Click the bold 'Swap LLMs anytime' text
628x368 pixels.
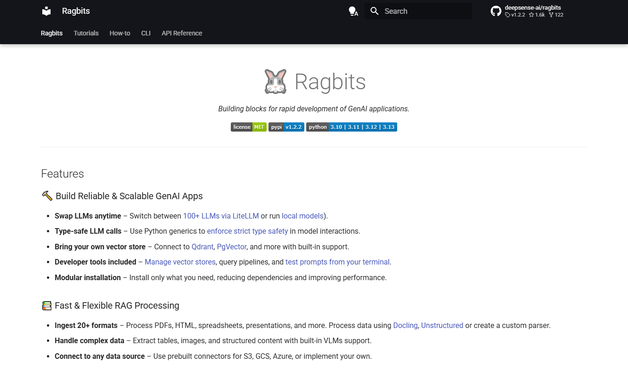pyautogui.click(x=88, y=216)
